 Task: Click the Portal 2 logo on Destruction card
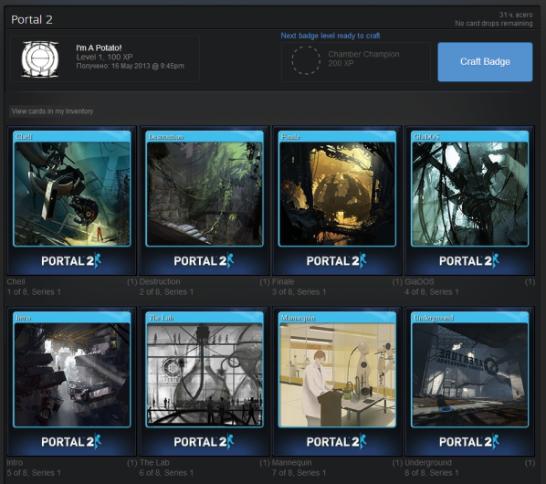[x=204, y=260]
